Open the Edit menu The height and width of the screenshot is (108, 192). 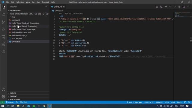(x=13, y=2)
